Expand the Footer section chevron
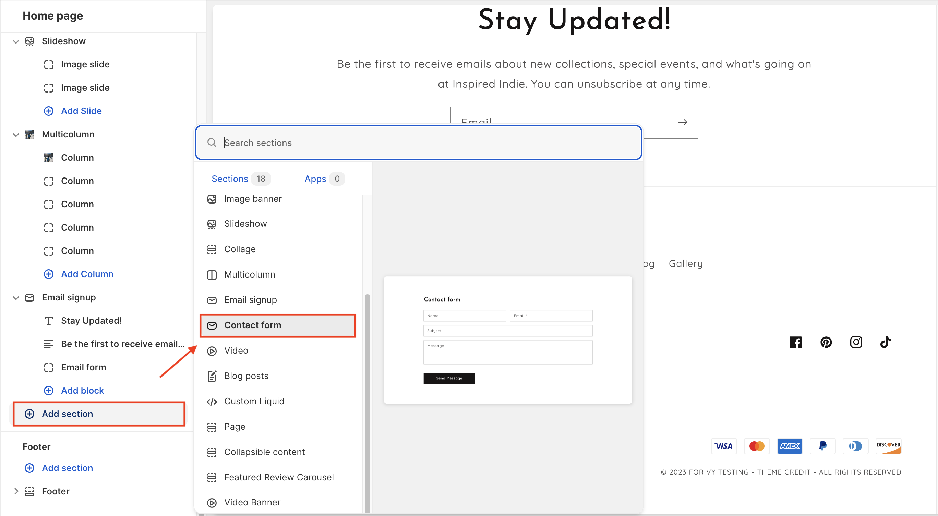The width and height of the screenshot is (938, 516). [16, 491]
